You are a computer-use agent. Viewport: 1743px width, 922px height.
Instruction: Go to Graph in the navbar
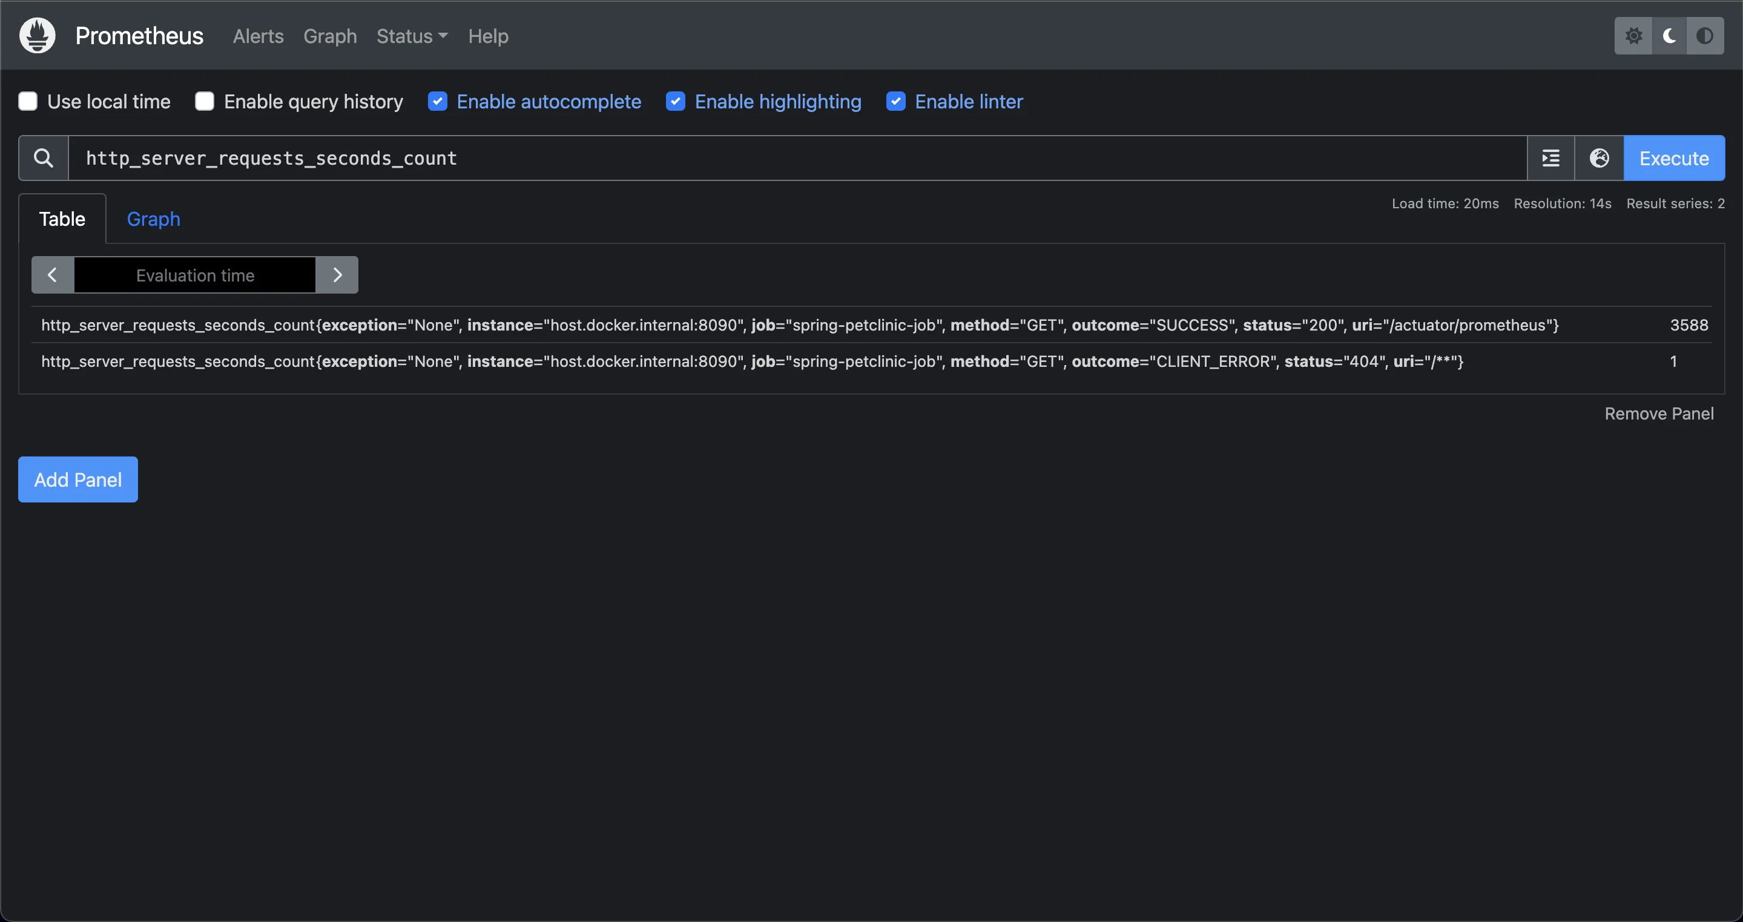coord(330,36)
